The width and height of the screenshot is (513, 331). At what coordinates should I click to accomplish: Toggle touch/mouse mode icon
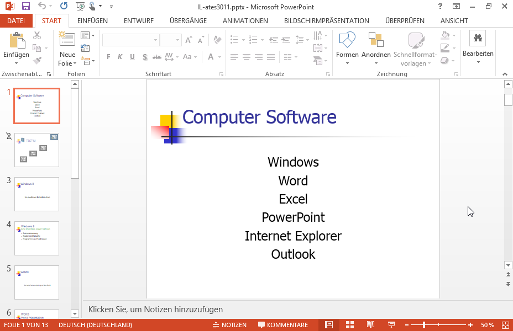92,6
